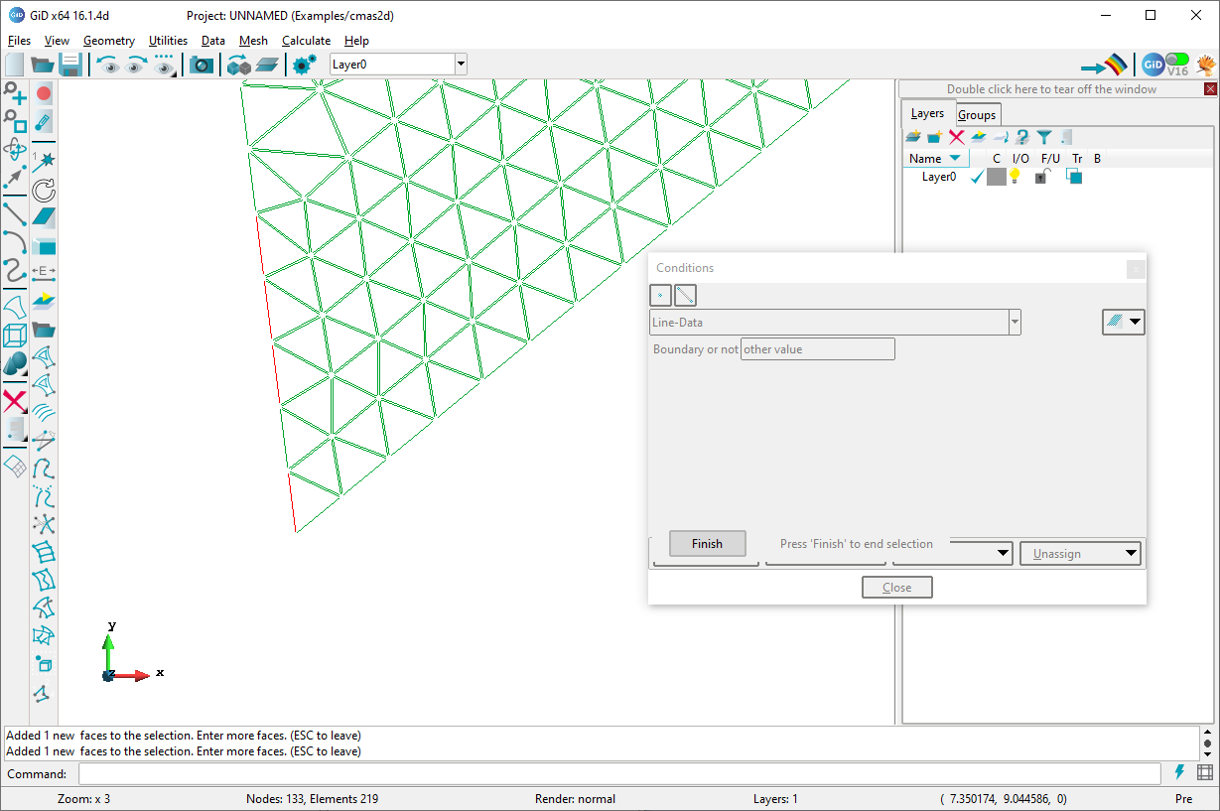The height and width of the screenshot is (811, 1220).
Task: Select the Create arc tool
Action: click(15, 241)
